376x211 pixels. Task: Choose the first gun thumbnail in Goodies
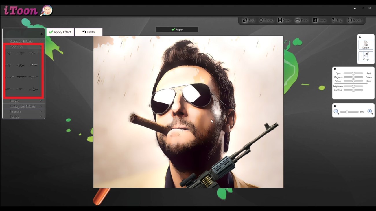coord(10,53)
